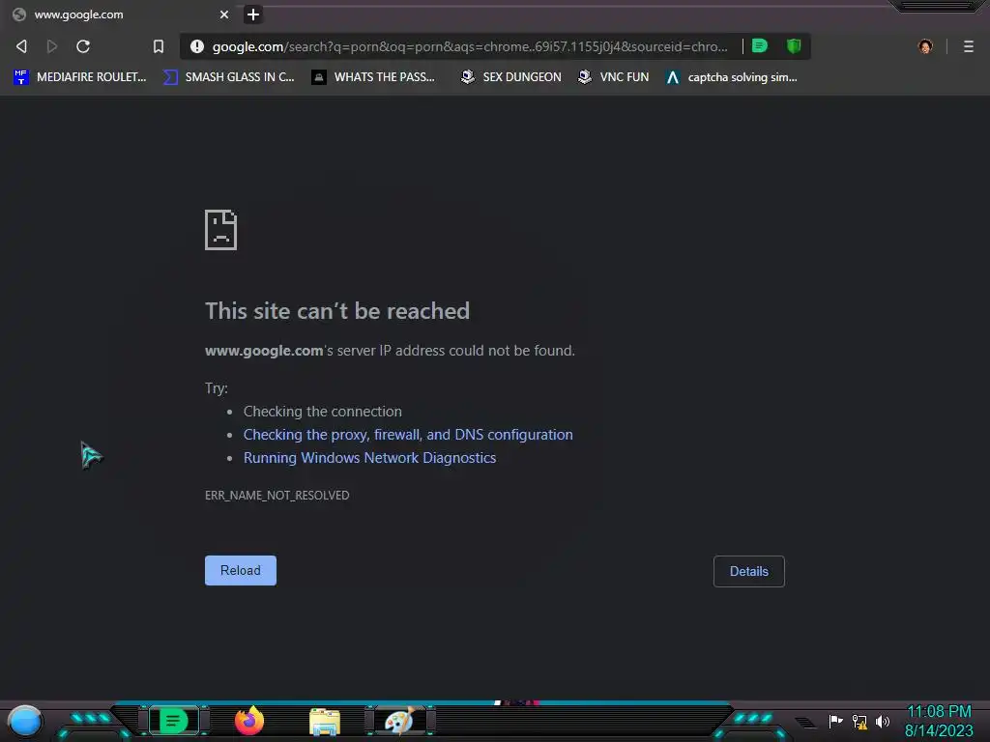Screen dimensions: 990x742
Task: Click the This site can't be reached heading
Action: (x=337, y=310)
